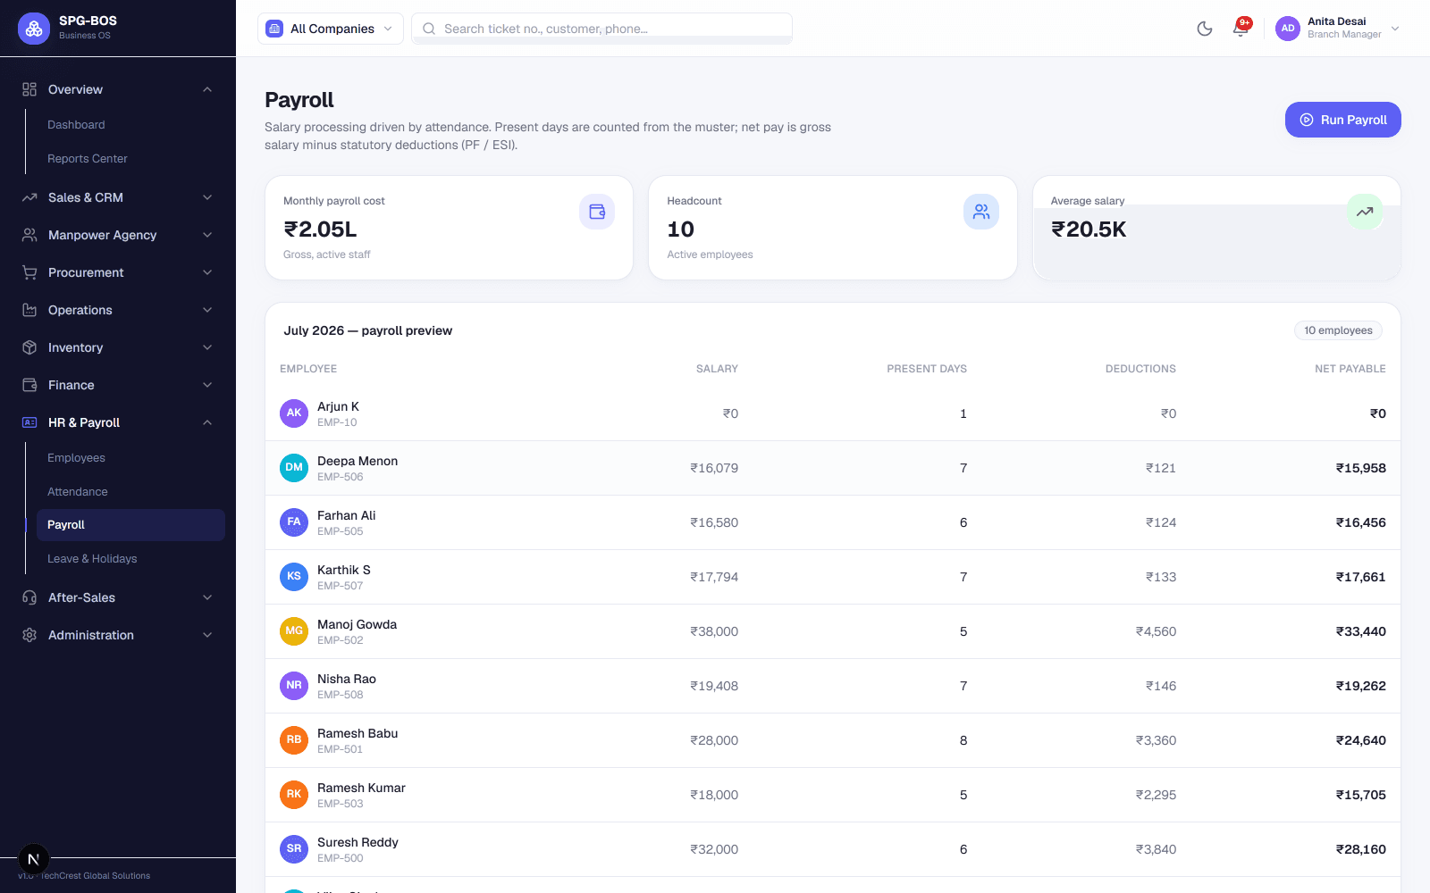Click the DM avatar for Deepa Menon
The height and width of the screenshot is (893, 1430).
coord(294,468)
